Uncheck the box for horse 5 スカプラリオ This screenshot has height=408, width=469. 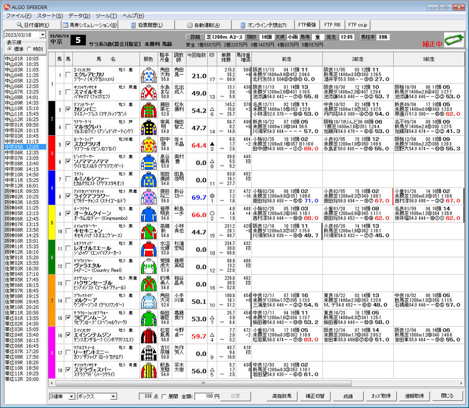point(68,144)
